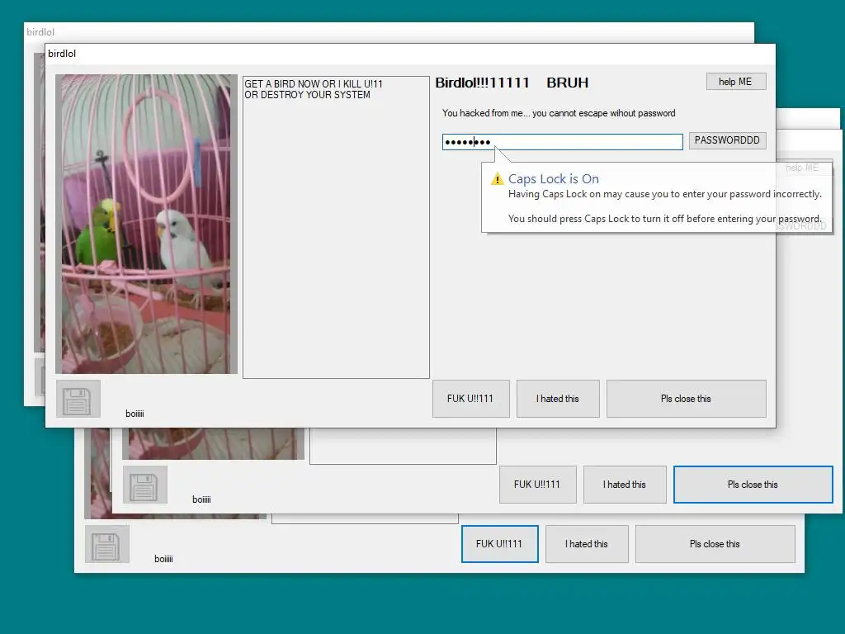Click the 'Birdlol!!!11111 BRUH' heading

[512, 83]
